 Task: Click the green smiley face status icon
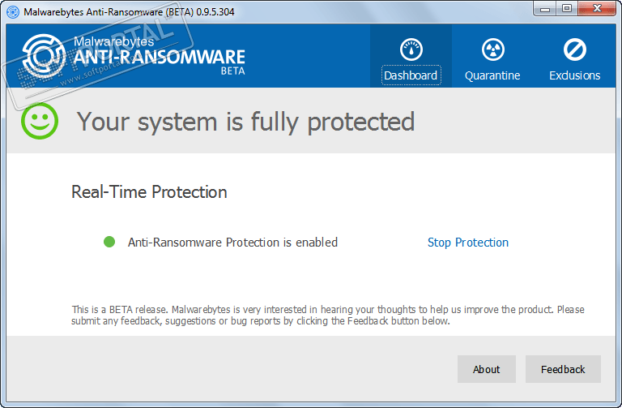tap(40, 122)
